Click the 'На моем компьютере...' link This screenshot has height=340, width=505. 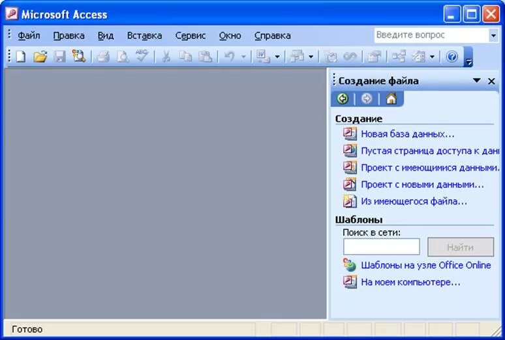pyautogui.click(x=410, y=282)
